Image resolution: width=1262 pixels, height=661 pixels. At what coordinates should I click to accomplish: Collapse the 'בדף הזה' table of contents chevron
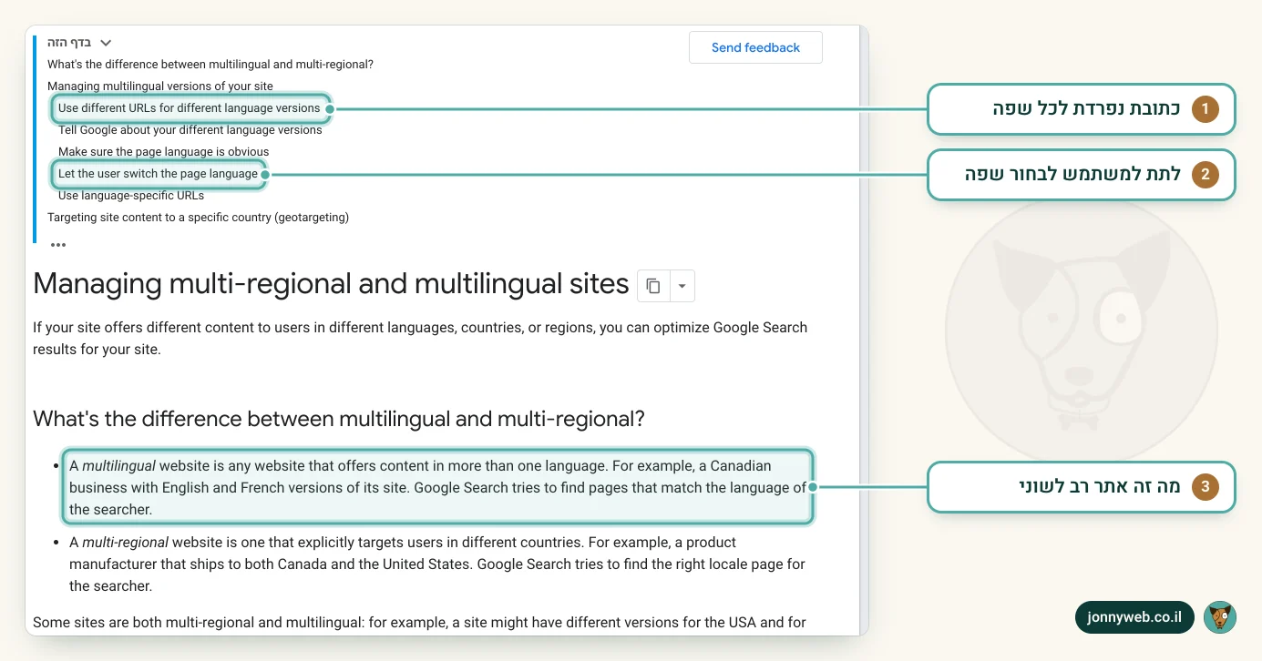click(106, 43)
